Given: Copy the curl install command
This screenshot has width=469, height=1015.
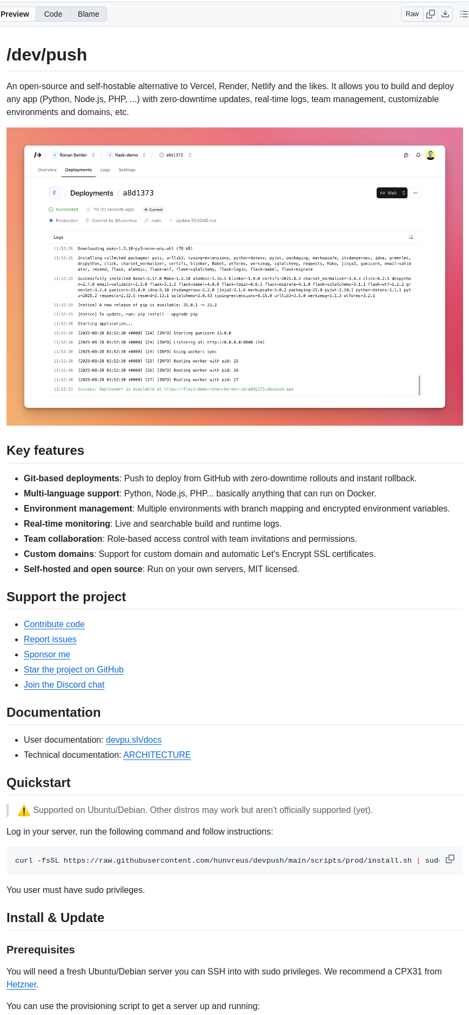Looking at the screenshot, I should [x=450, y=859].
